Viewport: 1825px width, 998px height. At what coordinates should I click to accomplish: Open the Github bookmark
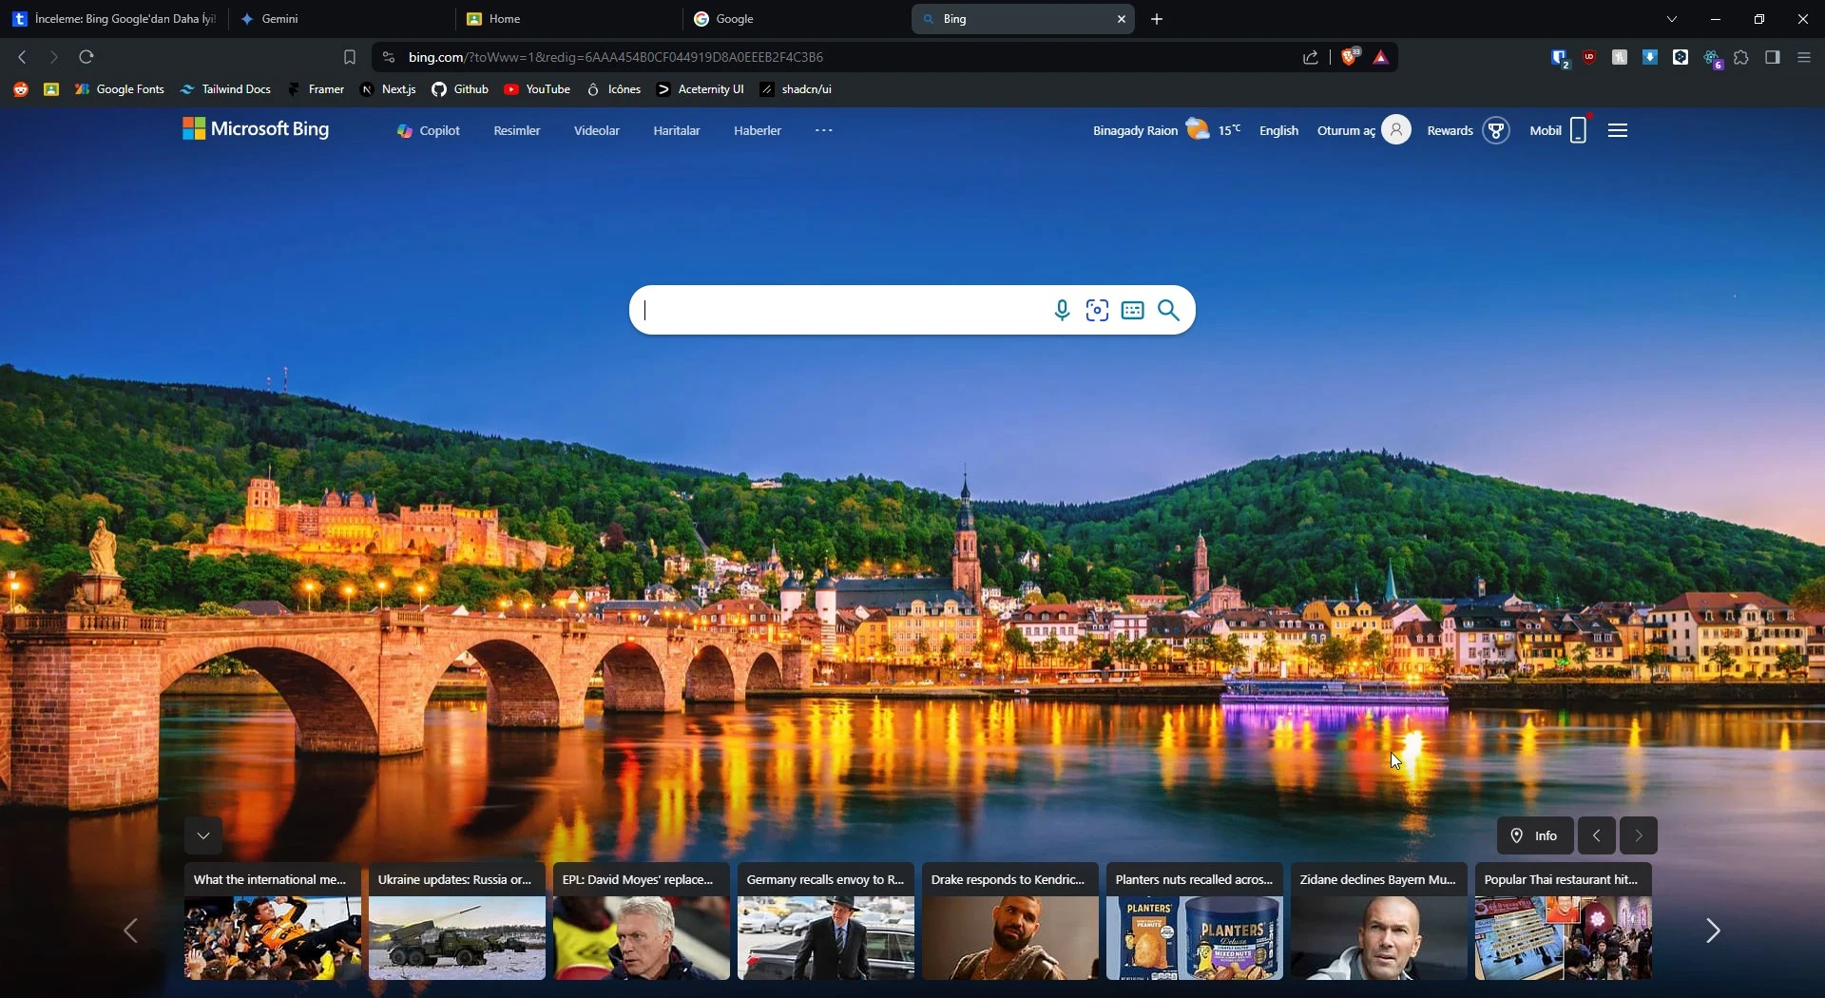[461, 89]
